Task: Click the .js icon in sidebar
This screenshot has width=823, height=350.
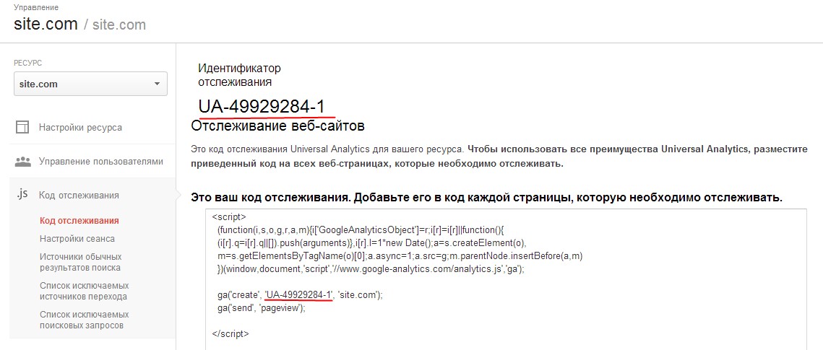Action: point(22,195)
